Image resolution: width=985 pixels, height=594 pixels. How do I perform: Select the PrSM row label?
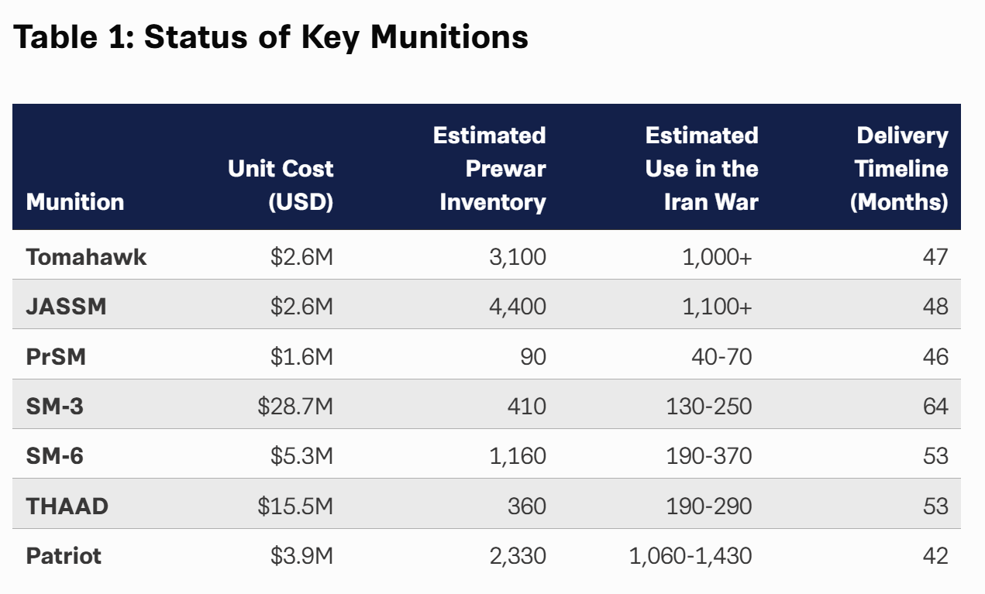coord(57,356)
